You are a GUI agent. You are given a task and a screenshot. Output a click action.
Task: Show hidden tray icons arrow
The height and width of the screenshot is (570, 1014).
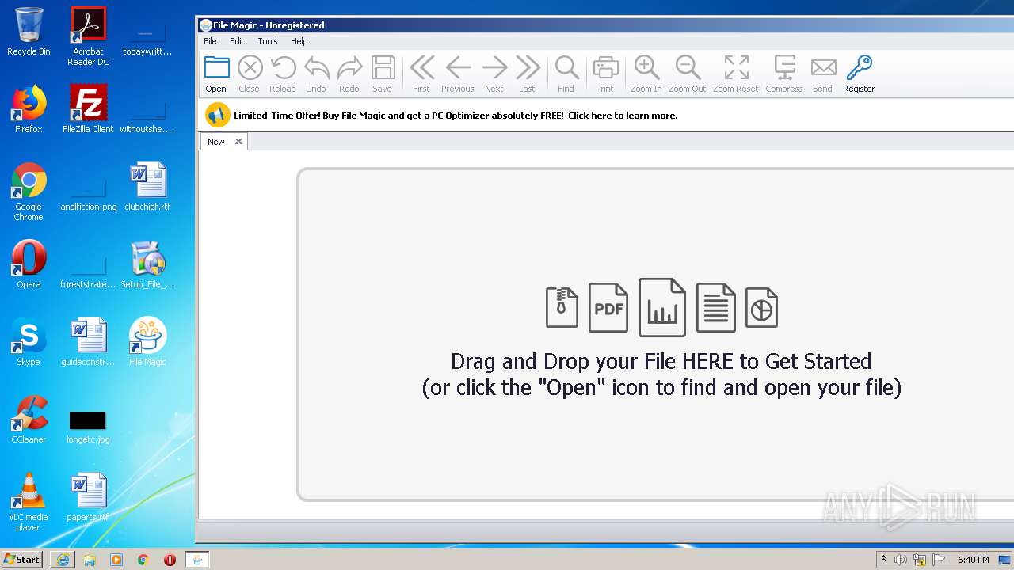[883, 560]
